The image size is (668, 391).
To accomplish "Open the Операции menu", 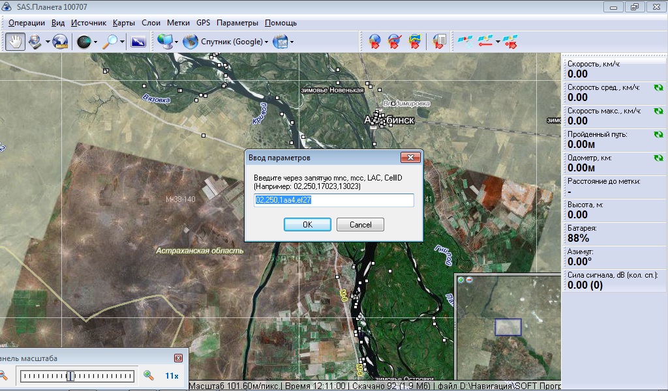I will [x=27, y=23].
